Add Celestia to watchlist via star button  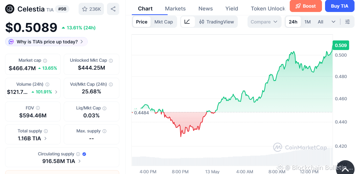(91, 9)
